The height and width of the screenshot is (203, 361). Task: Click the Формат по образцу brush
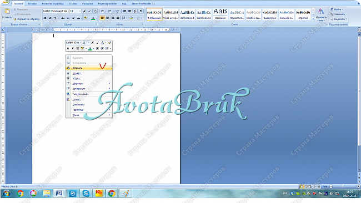click(27, 19)
